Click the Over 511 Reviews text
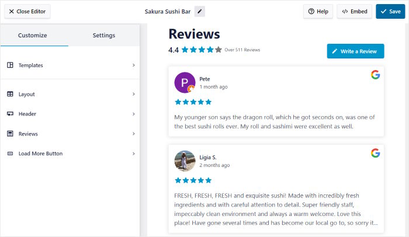 242,50
